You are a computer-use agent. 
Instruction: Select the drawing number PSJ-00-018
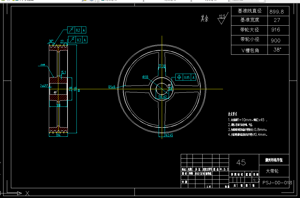[x=277, y=183]
